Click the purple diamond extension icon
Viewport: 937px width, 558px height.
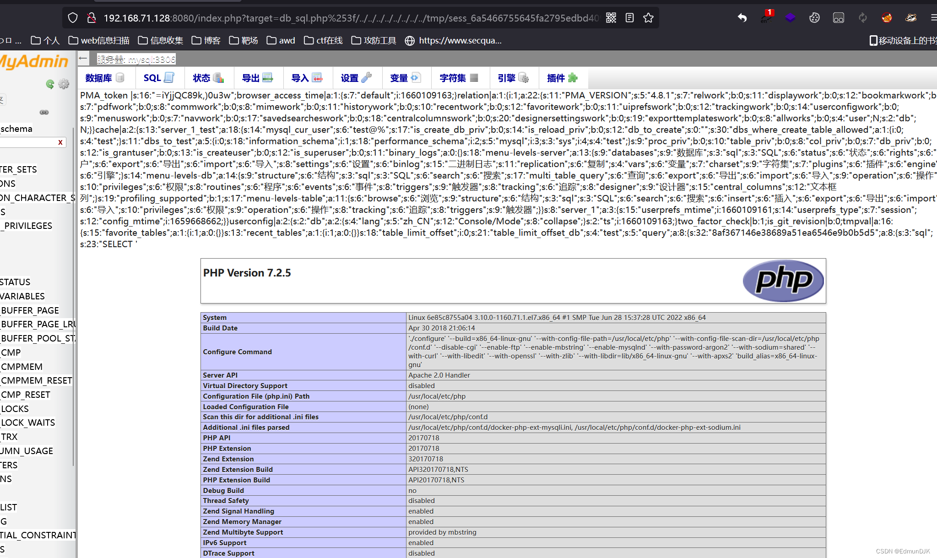[790, 18]
